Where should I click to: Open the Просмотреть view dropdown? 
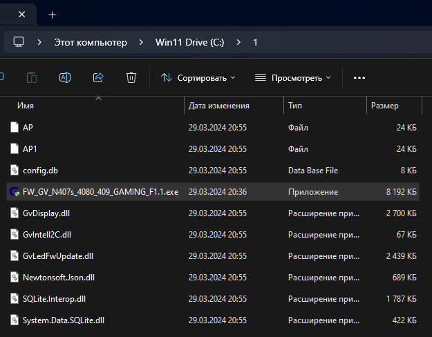coord(292,78)
